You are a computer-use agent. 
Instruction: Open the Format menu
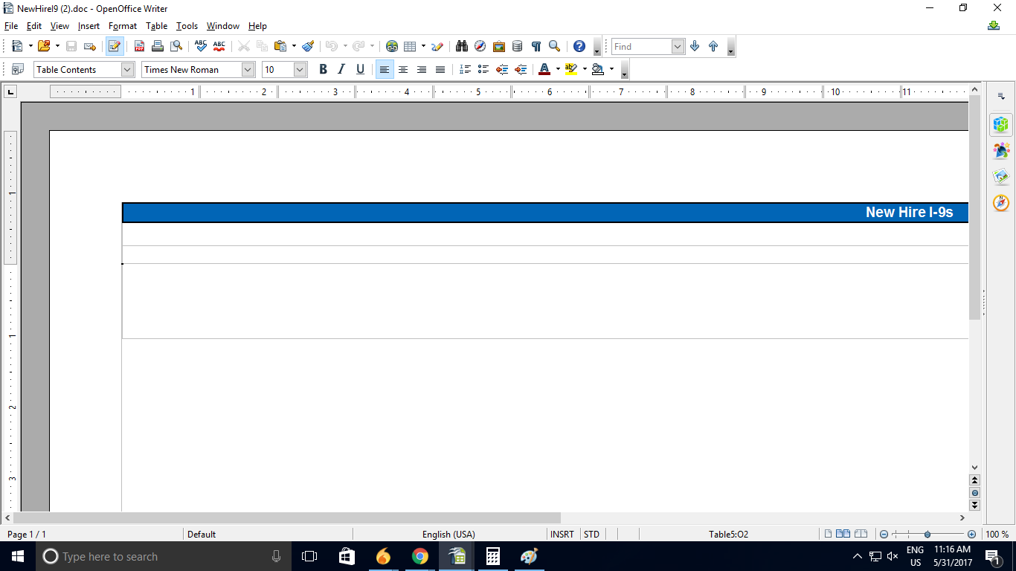(x=123, y=26)
